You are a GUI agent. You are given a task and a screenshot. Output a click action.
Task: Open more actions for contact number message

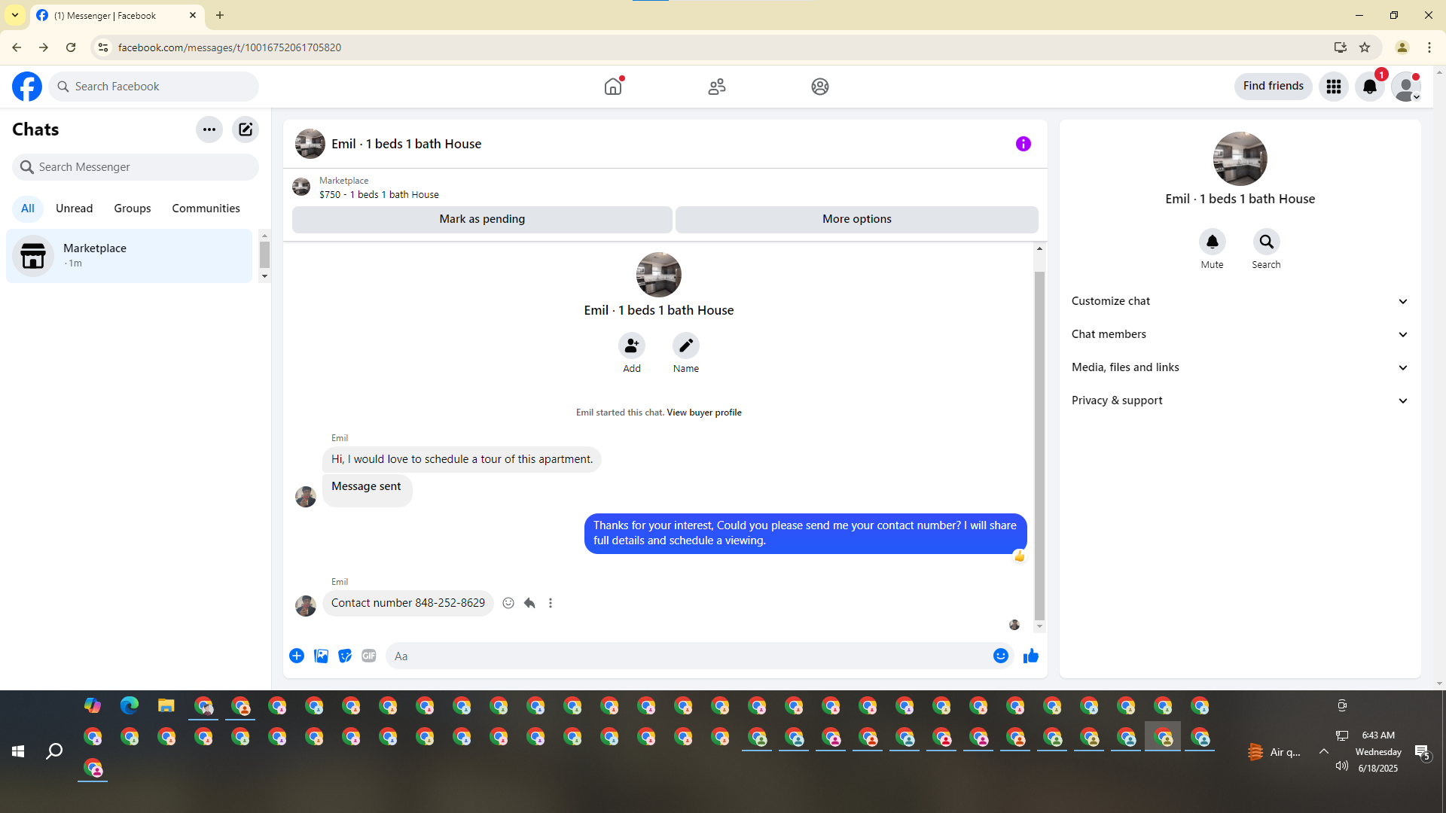(x=551, y=603)
